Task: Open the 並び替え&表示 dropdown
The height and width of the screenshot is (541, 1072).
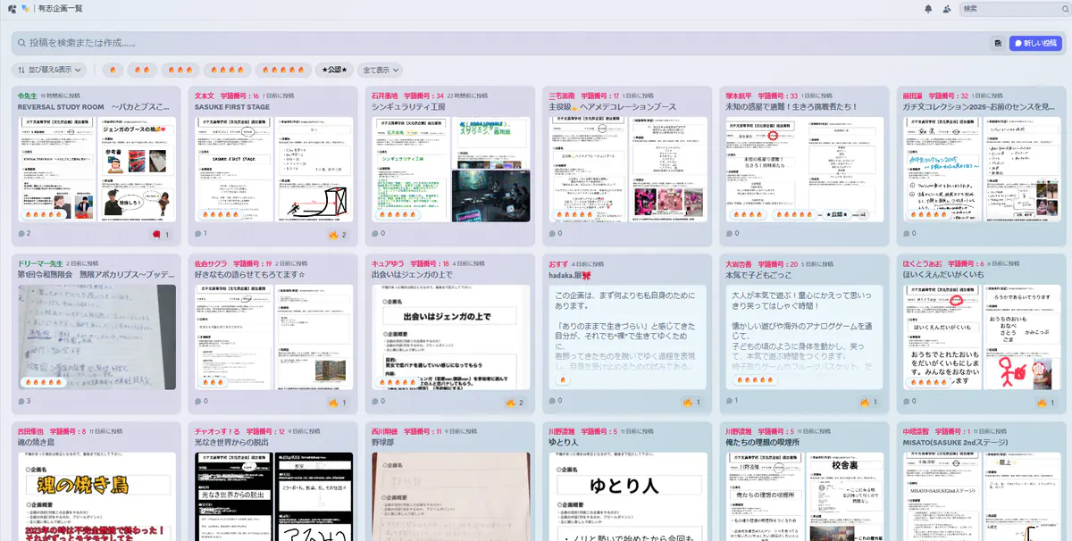Action: (49, 70)
